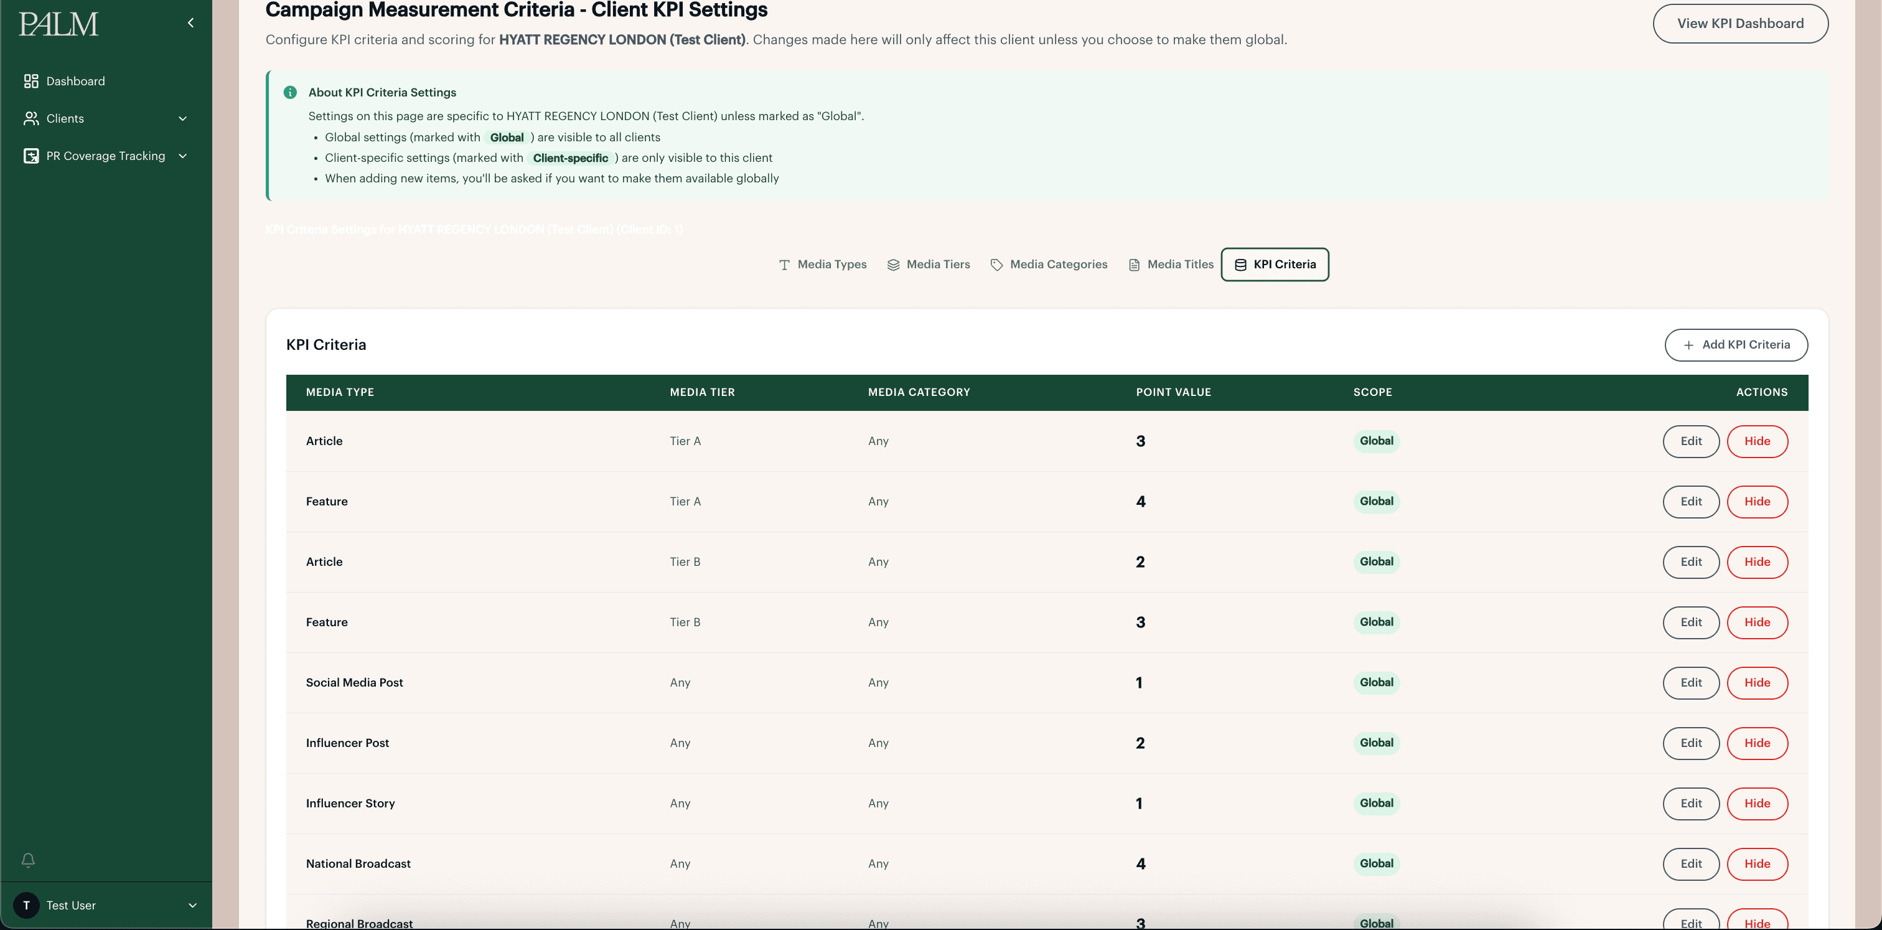Click the Media Titles document icon

tap(1134, 265)
